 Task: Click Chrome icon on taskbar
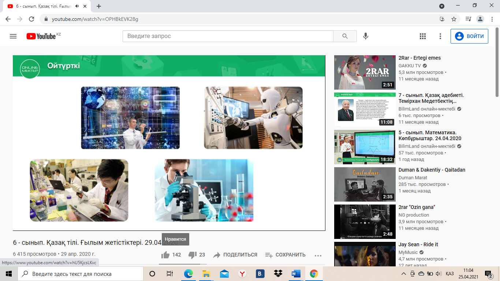[314, 274]
